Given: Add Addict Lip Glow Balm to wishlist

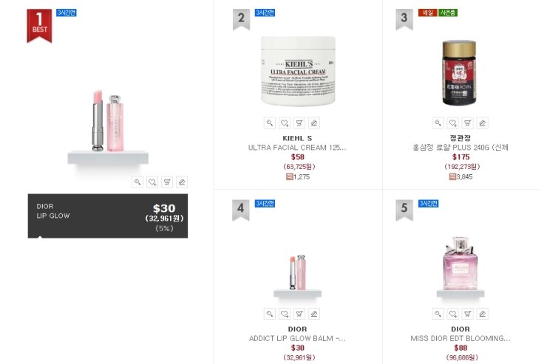Looking at the screenshot, I should click(285, 314).
